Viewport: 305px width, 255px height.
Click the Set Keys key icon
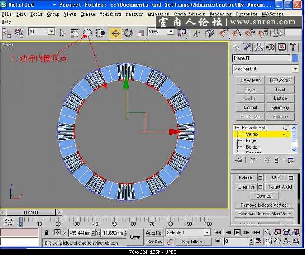coord(135,237)
